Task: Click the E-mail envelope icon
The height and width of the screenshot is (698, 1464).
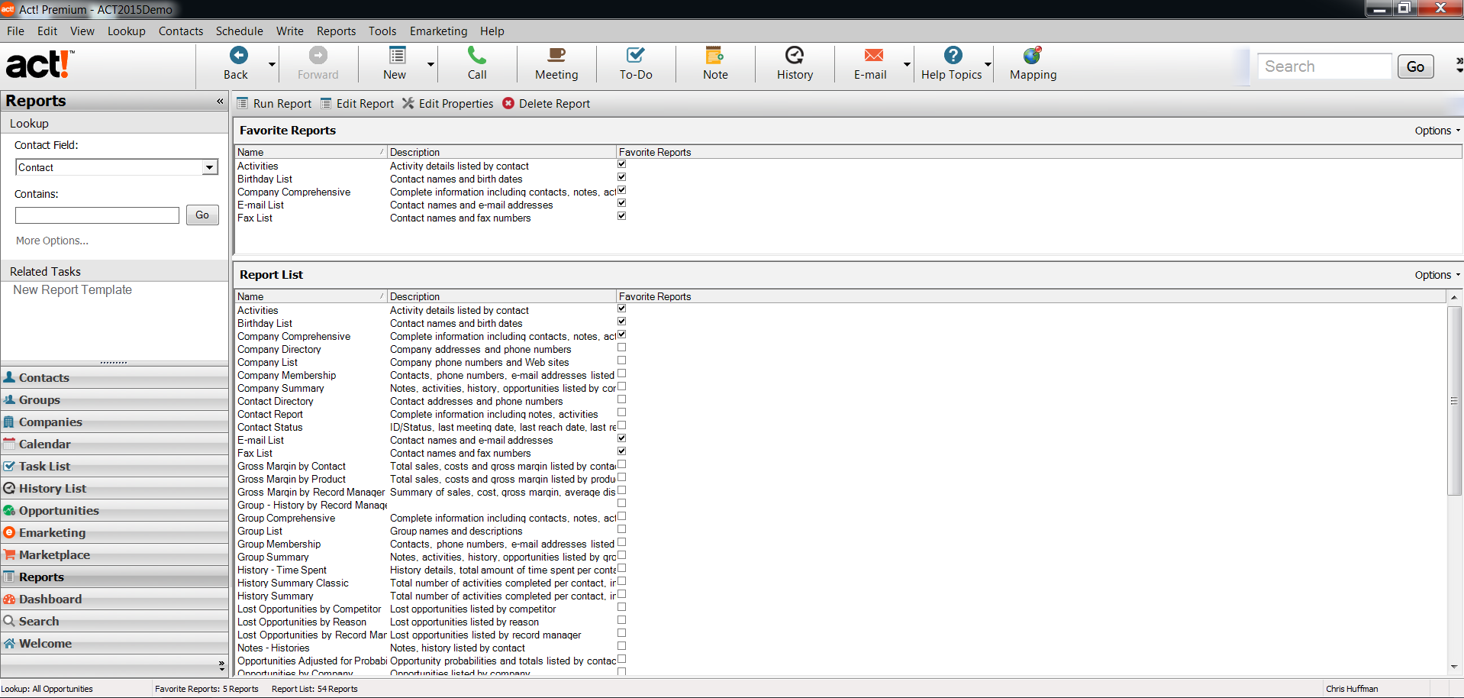Action: coord(873,56)
